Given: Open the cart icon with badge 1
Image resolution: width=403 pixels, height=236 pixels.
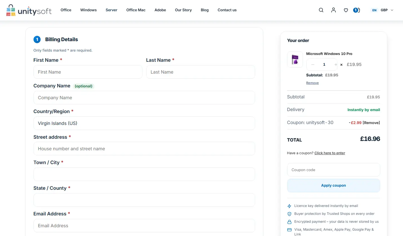Looking at the screenshot, I should pos(356,10).
